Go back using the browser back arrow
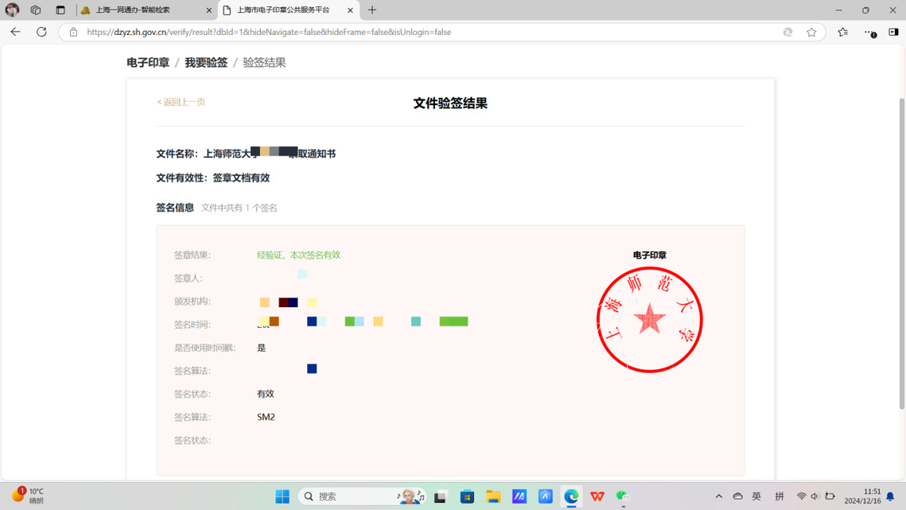This screenshot has width=906, height=510. point(16,32)
